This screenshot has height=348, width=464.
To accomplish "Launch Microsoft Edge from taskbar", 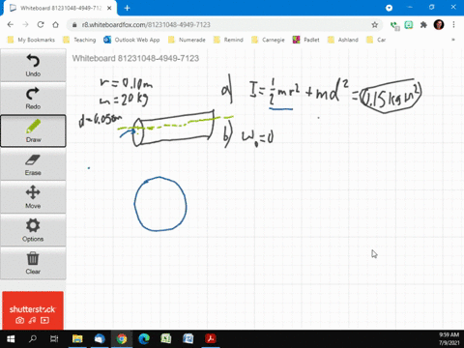I will click(x=144, y=339).
